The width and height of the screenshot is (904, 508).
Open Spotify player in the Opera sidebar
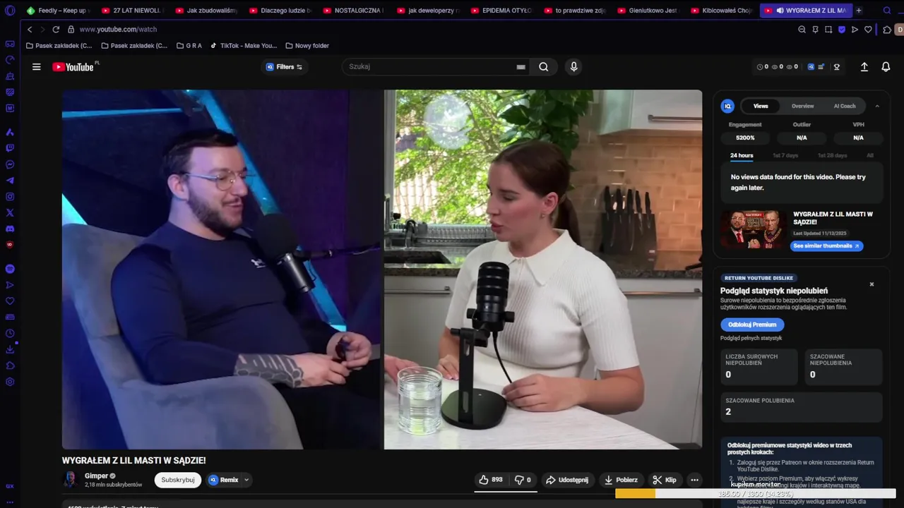point(10,269)
